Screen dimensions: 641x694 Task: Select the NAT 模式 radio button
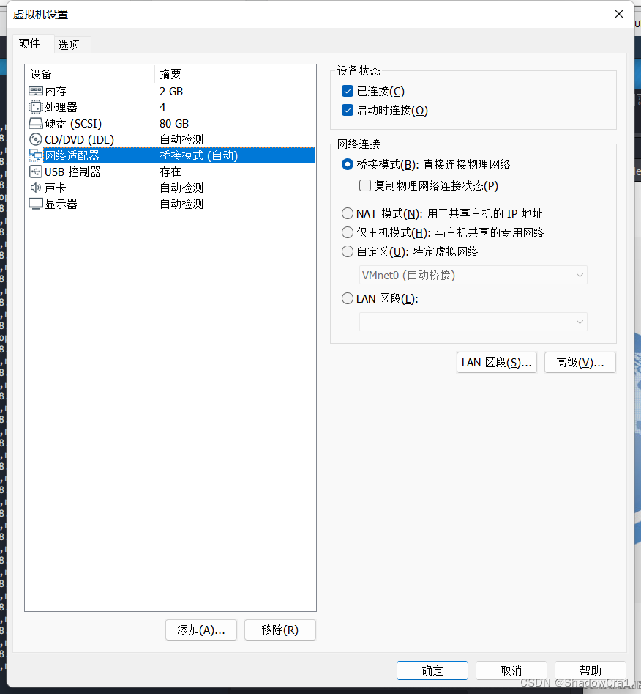(x=347, y=213)
